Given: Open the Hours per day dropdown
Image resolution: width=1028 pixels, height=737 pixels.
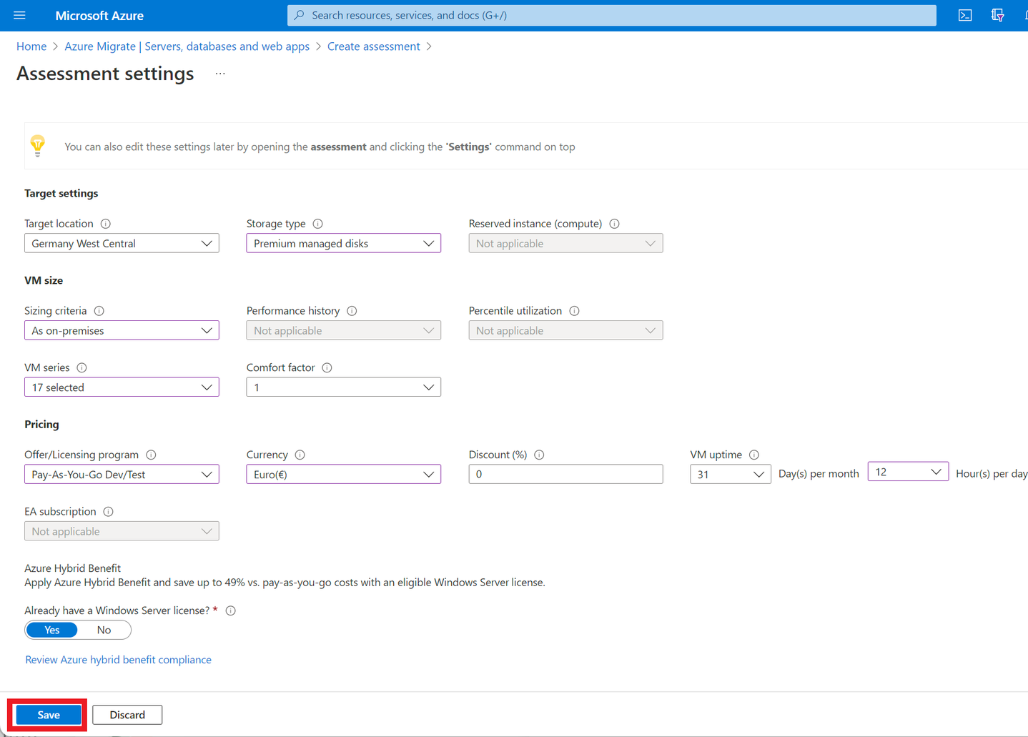Looking at the screenshot, I should [x=908, y=472].
